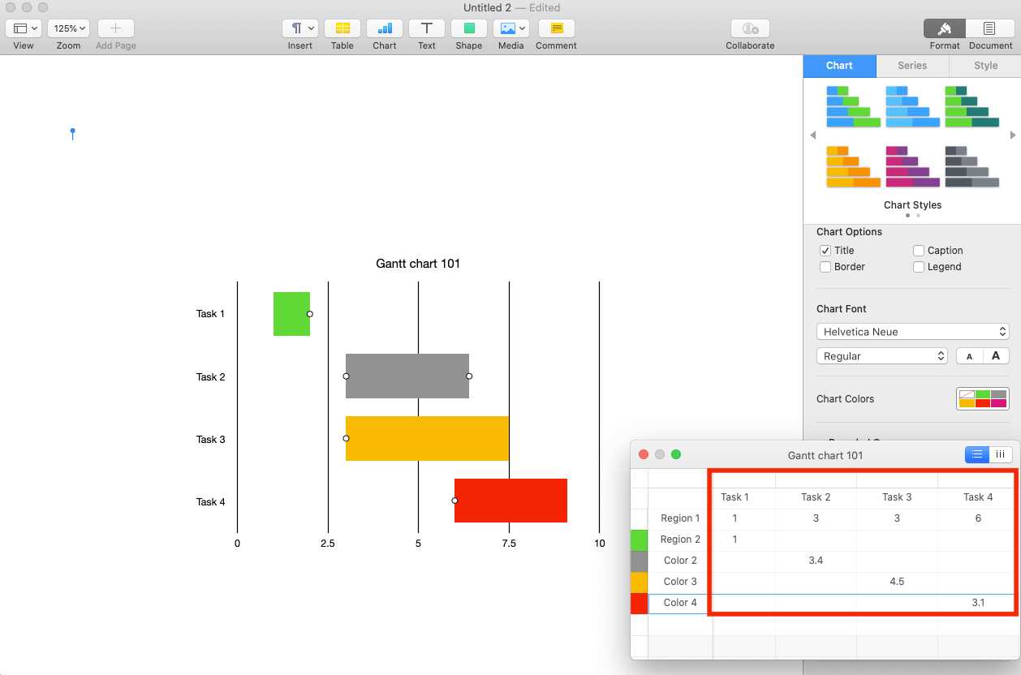The width and height of the screenshot is (1021, 675).
Task: Click the large bold A size button
Action: point(997,355)
